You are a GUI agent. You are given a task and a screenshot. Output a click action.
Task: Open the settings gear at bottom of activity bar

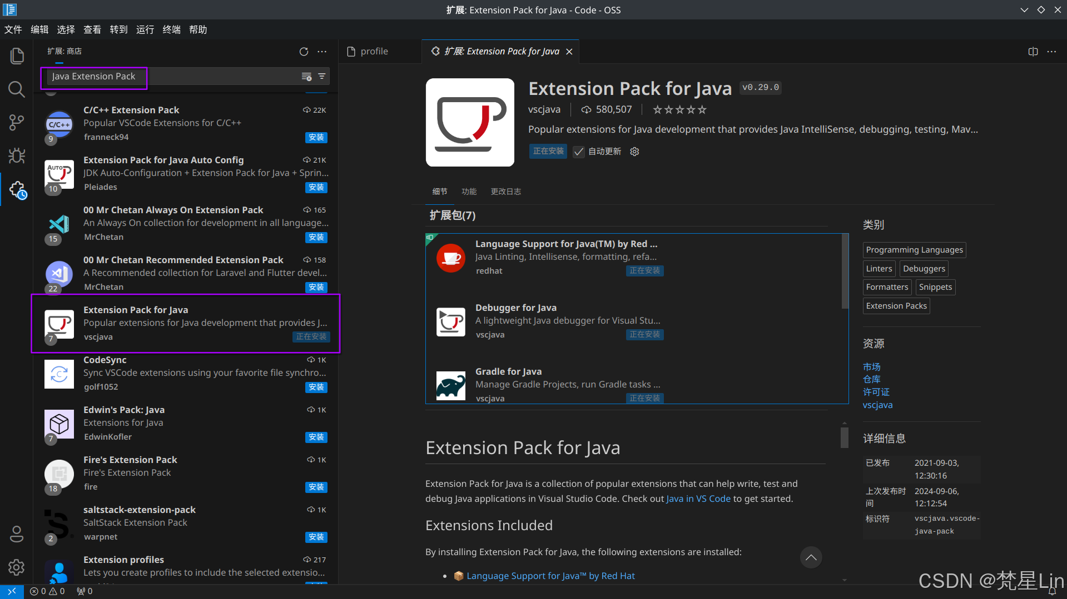tap(16, 567)
